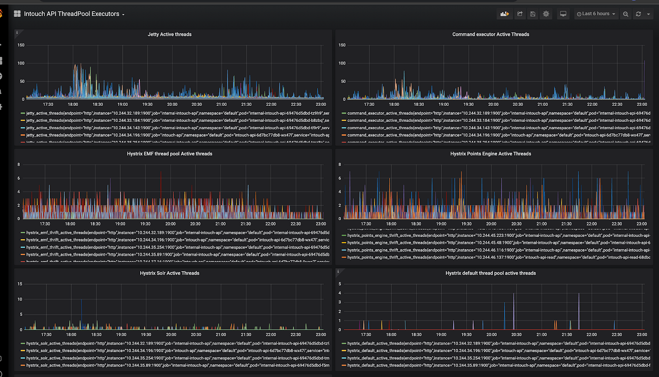Open the Last 6 hours time picker
This screenshot has height=377, width=659.
[596, 14]
